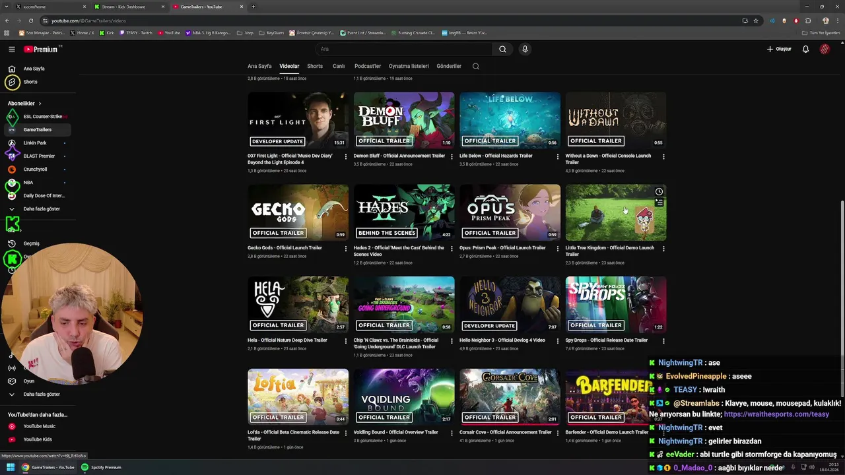Open the Vorp bookmark folder
845x475 pixels.
coord(245,32)
